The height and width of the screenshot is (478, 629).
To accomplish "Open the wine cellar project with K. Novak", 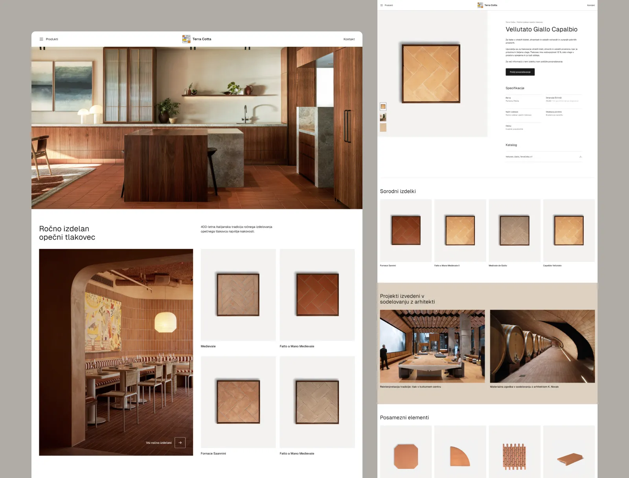I will pyautogui.click(x=542, y=346).
